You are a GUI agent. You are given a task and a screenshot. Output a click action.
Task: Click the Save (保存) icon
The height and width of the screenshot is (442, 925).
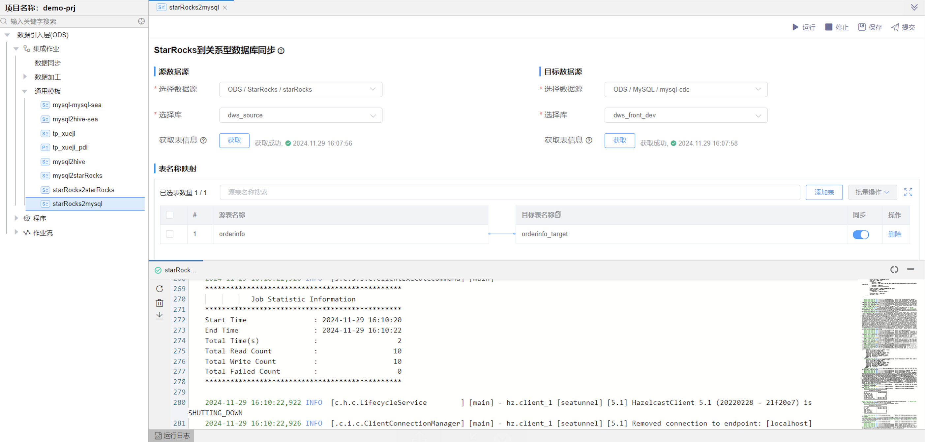pos(862,27)
